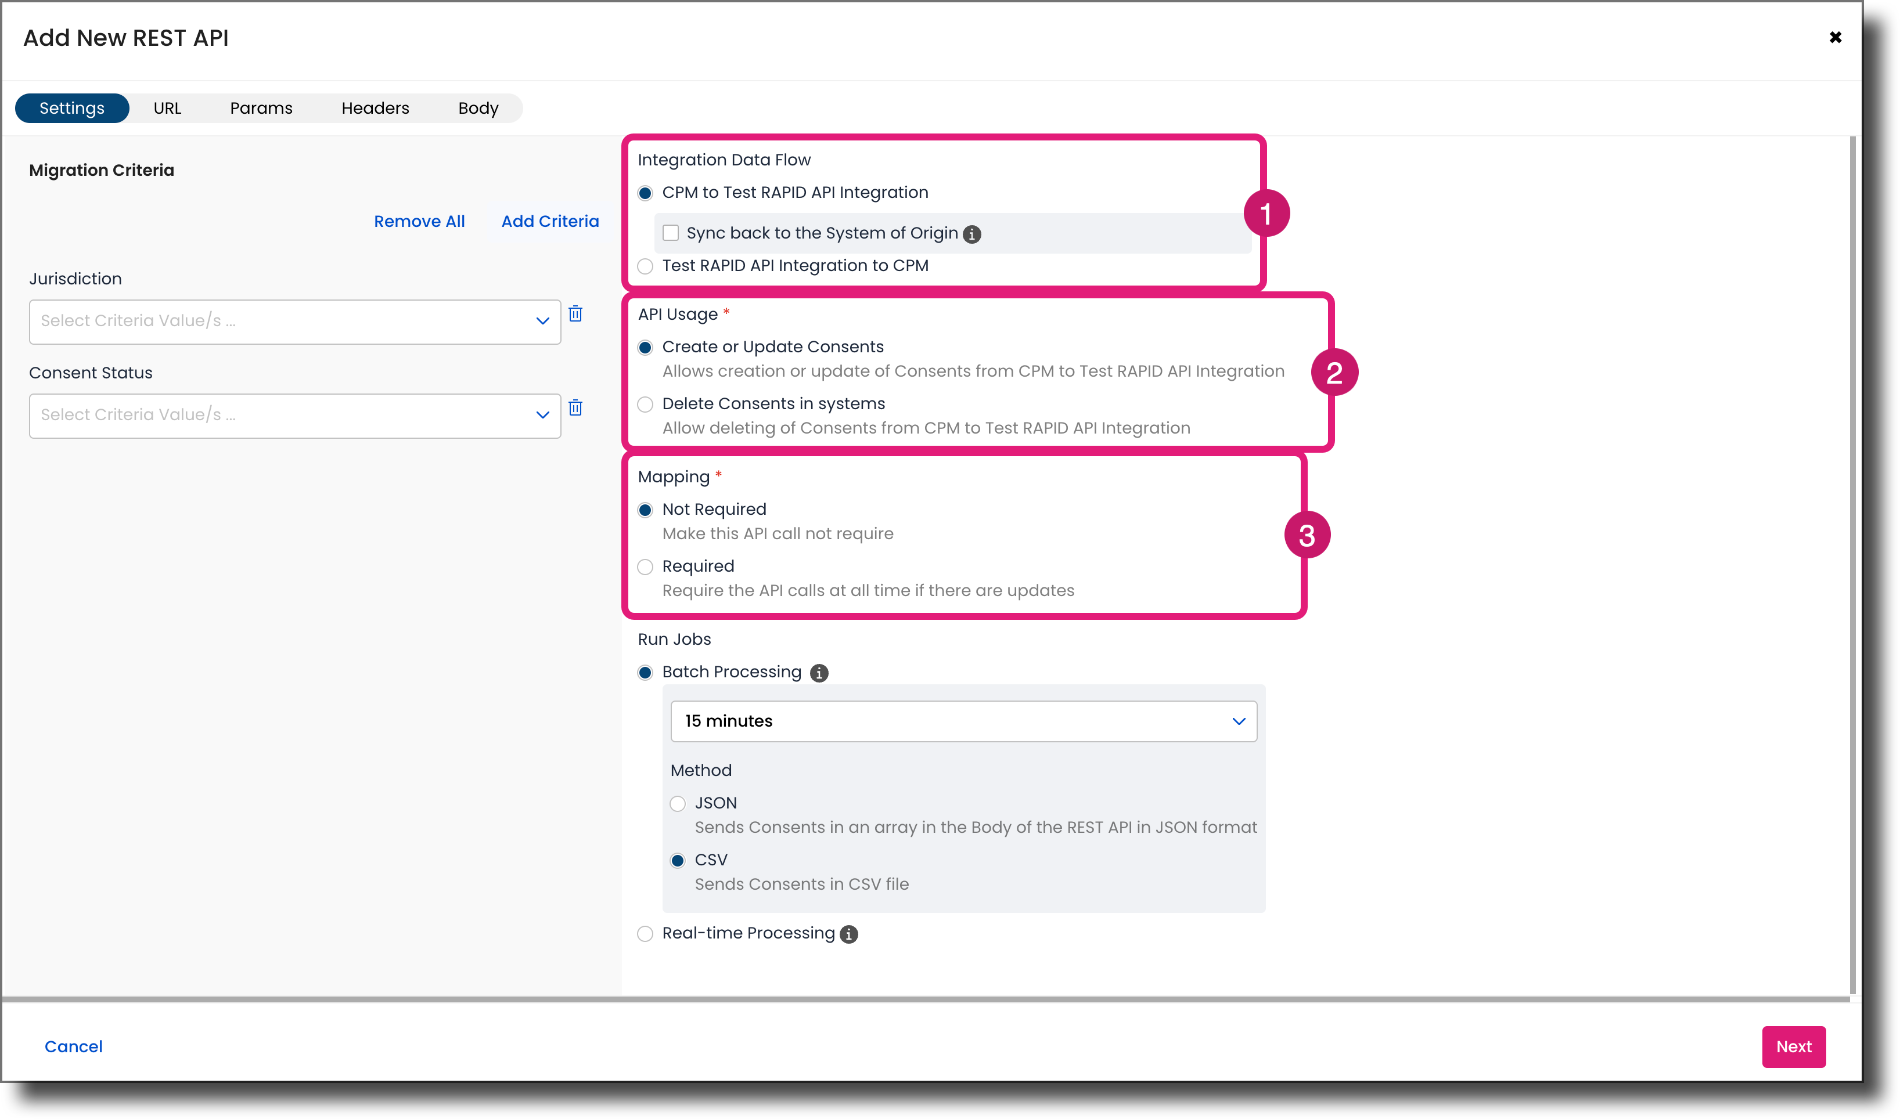Click info icon beside Sync back option
Image resolution: width=1900 pixels, height=1119 pixels.
(972, 234)
